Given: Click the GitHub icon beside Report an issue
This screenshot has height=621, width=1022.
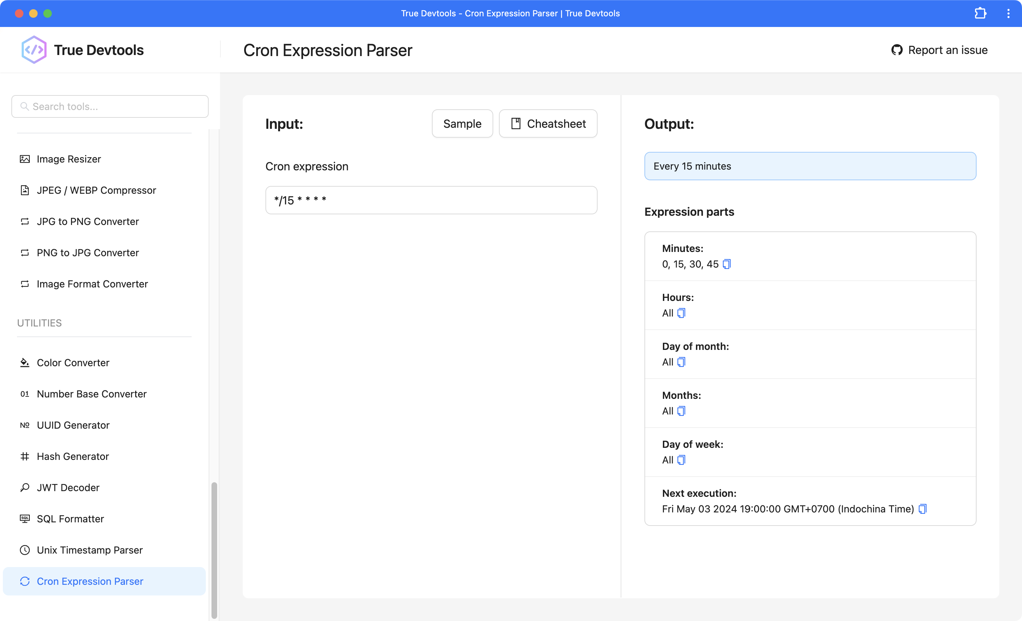Looking at the screenshot, I should (x=897, y=50).
